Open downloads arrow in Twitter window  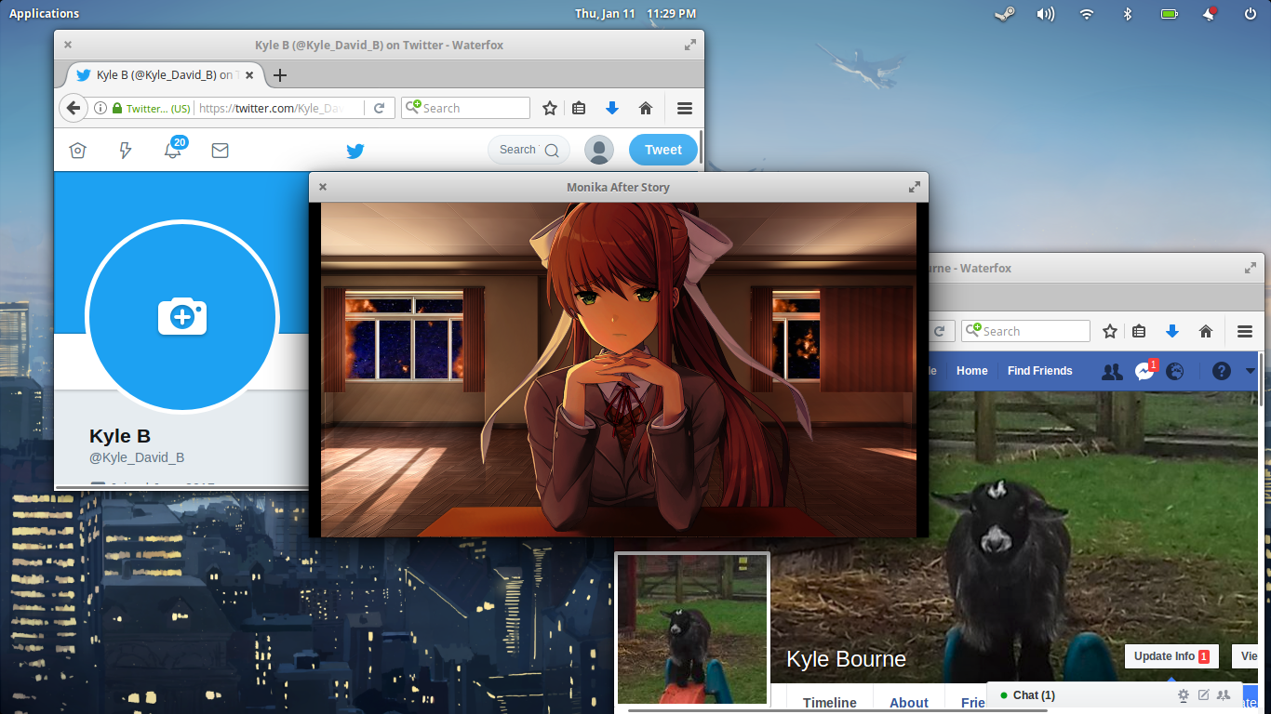611,108
